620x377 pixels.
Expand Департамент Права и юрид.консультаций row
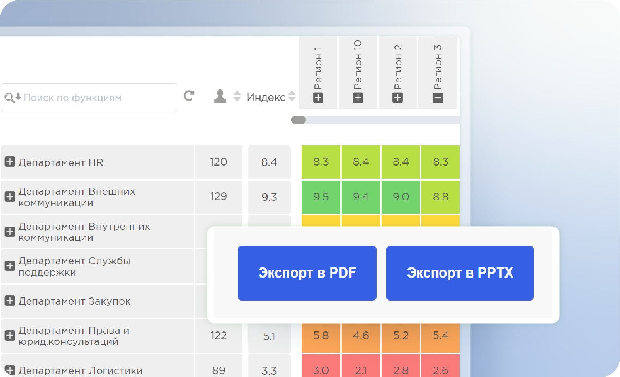(x=10, y=335)
